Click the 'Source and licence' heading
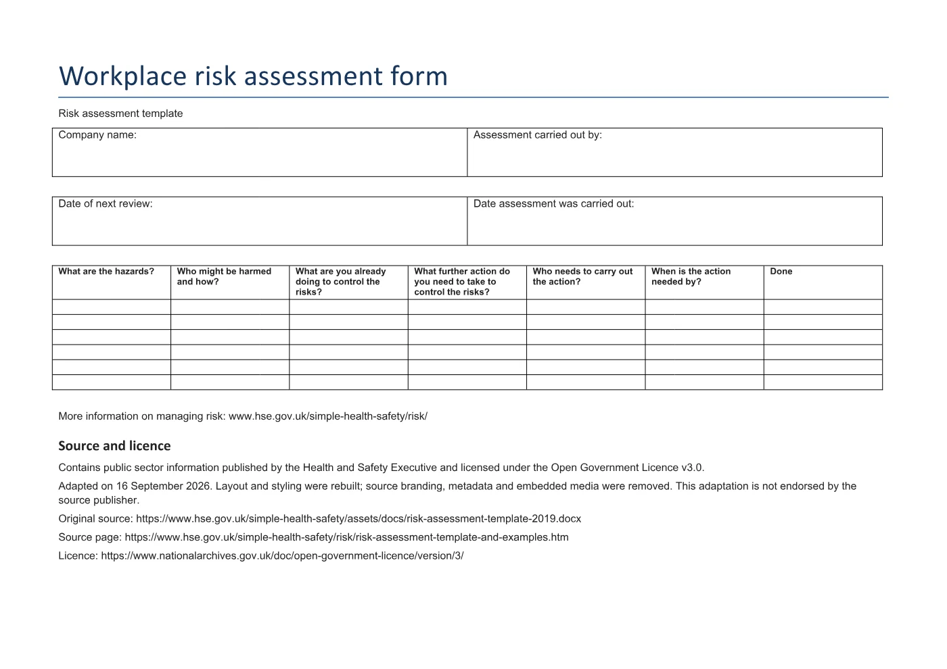947x669 pixels. tap(114, 446)
